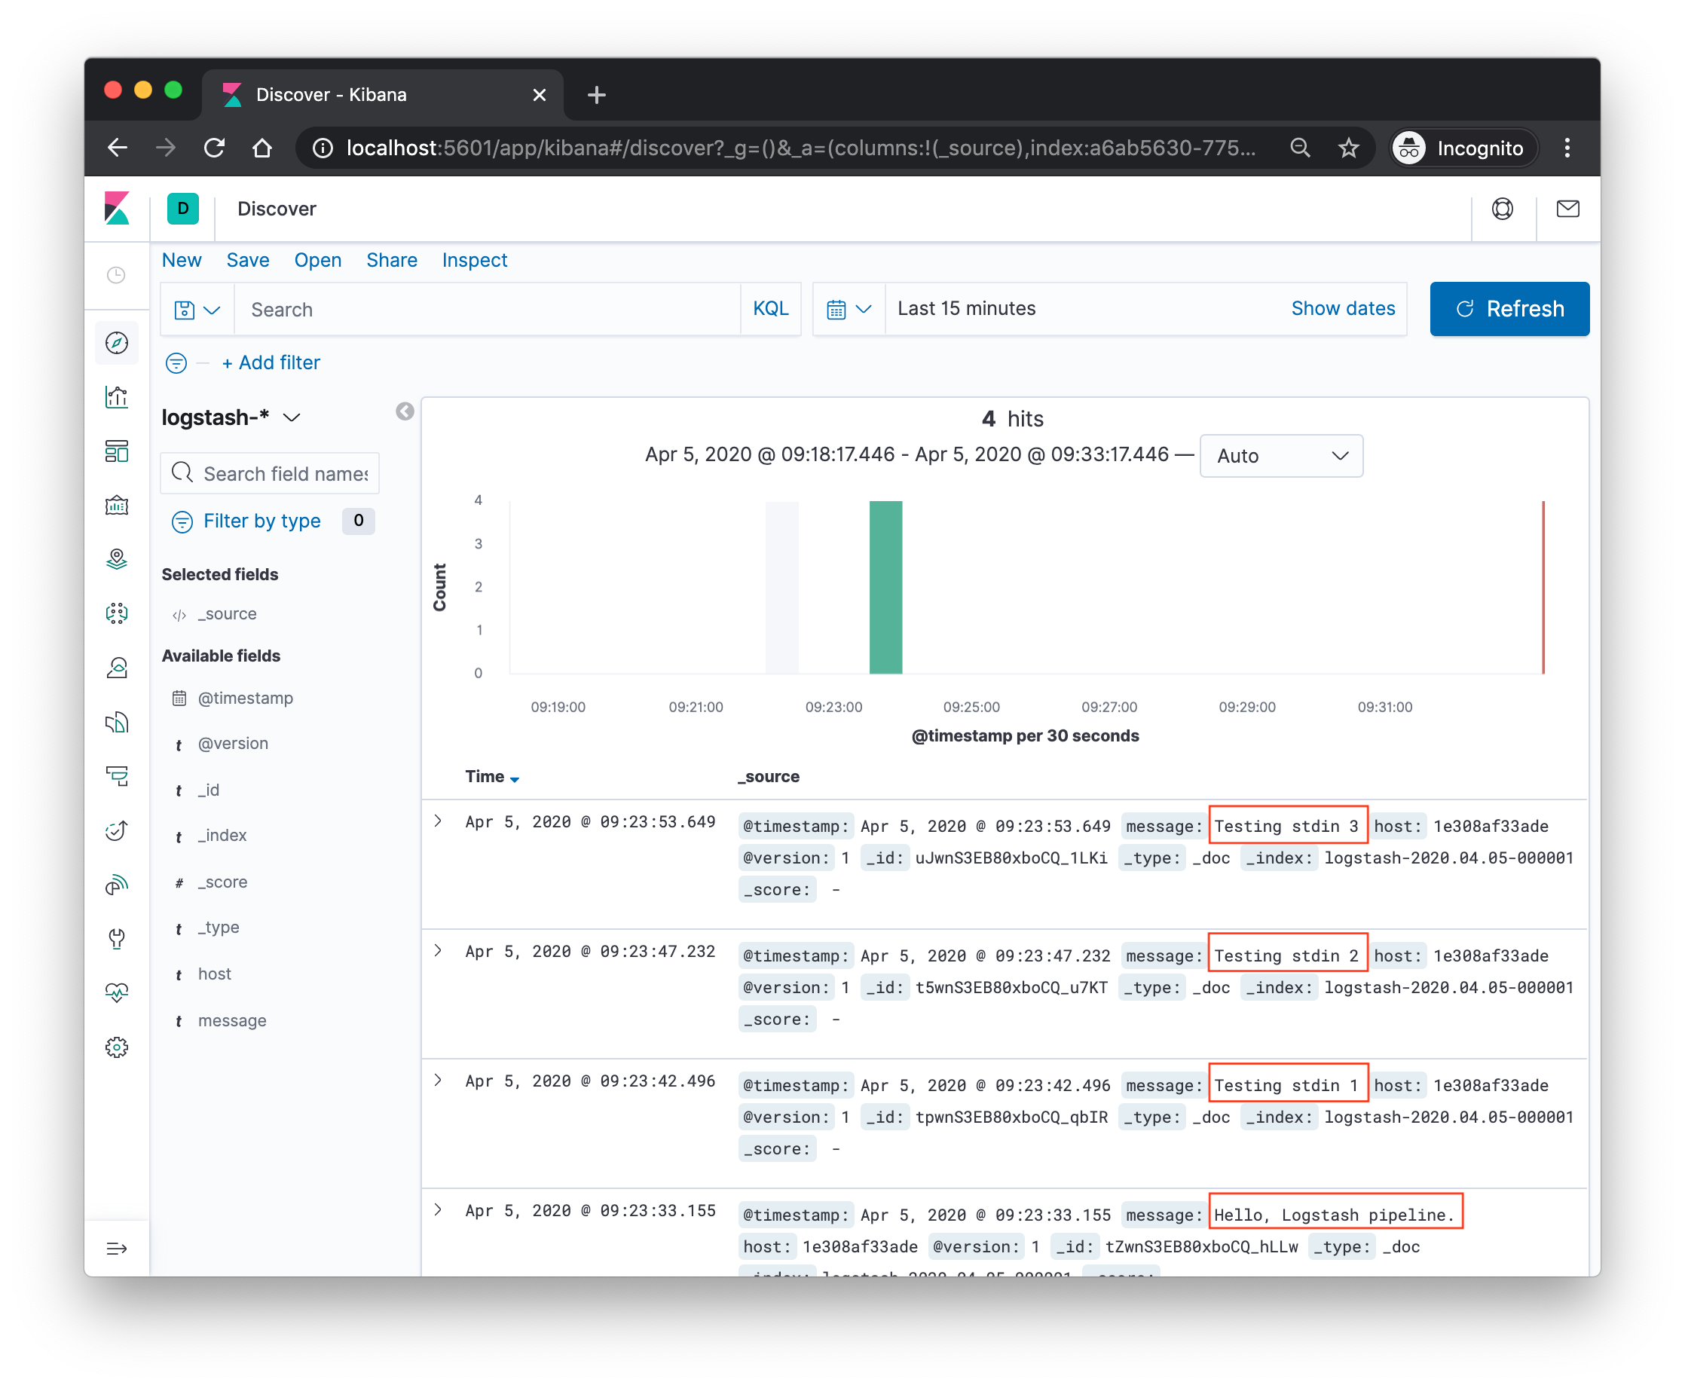Viewport: 1685px width, 1388px height.
Task: Open the Recently viewed clock icon
Action: tap(117, 275)
